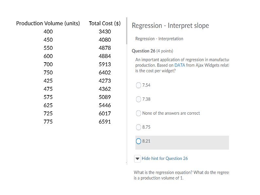This screenshot has width=260, height=195.
Task: Click the 'Production Volume (units)' column header
Action: tap(48, 23)
